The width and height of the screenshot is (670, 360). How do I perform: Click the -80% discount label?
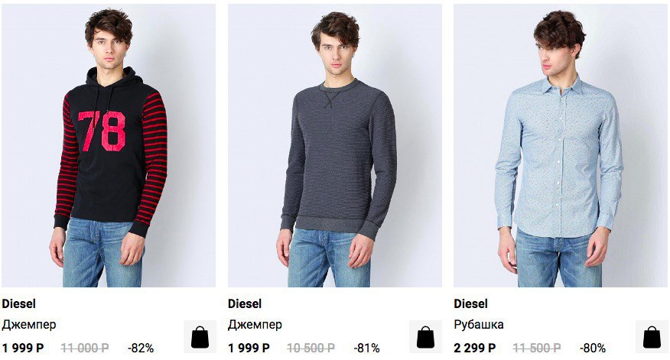coord(593,348)
